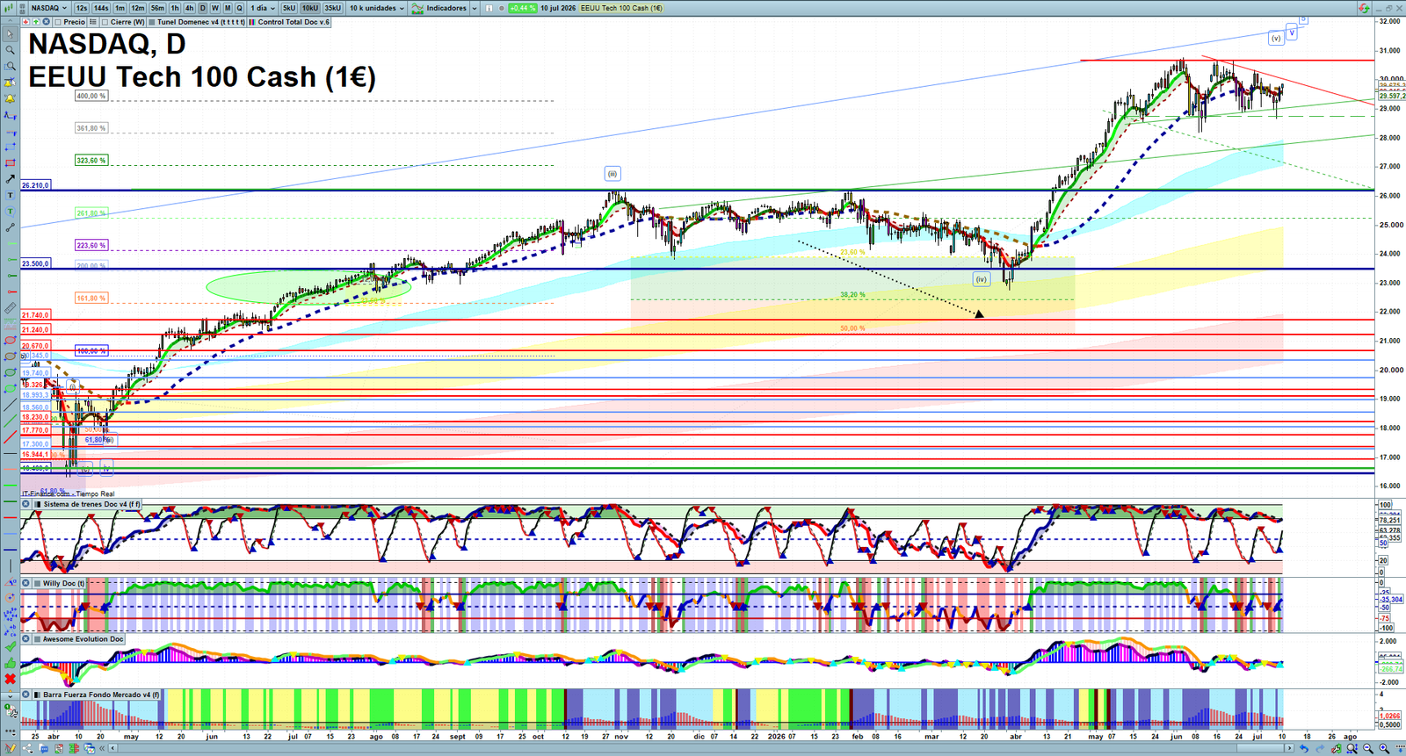This screenshot has height=756, width=1406.
Task: Switch to 12s timeframe
Action: pyautogui.click(x=82, y=8)
